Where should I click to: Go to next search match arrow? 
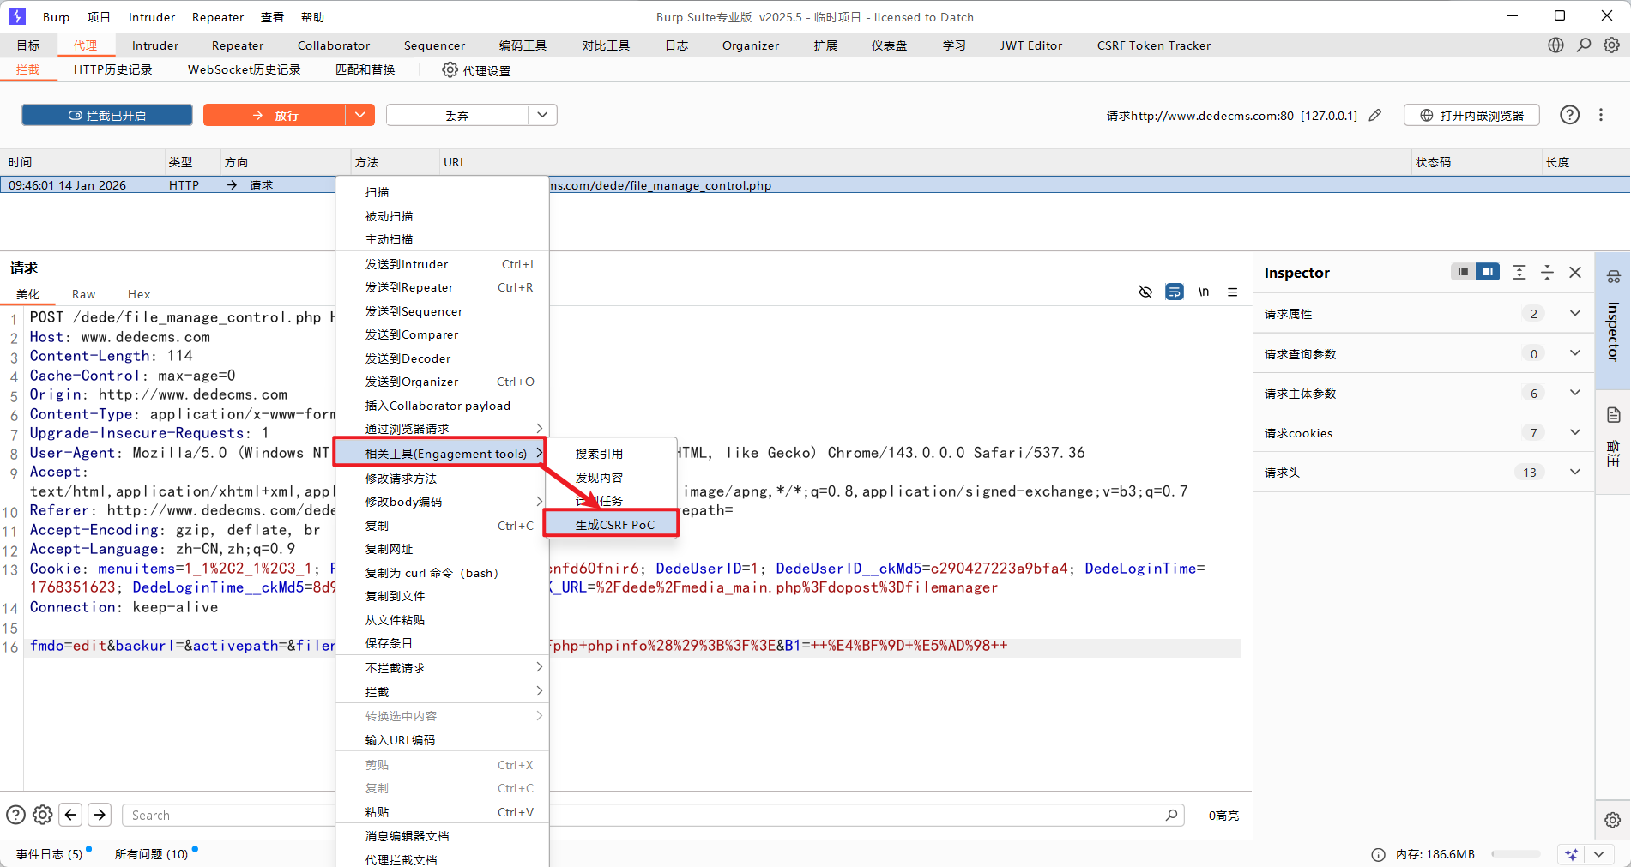click(100, 815)
